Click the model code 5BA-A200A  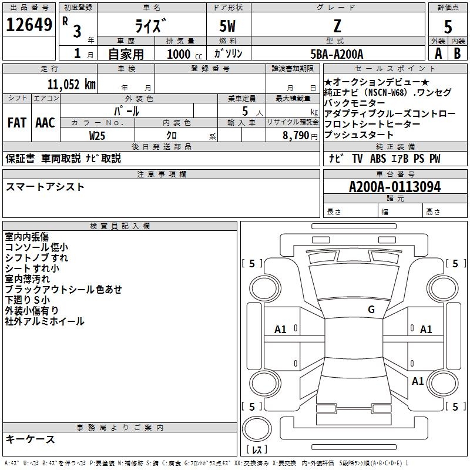pos(337,54)
